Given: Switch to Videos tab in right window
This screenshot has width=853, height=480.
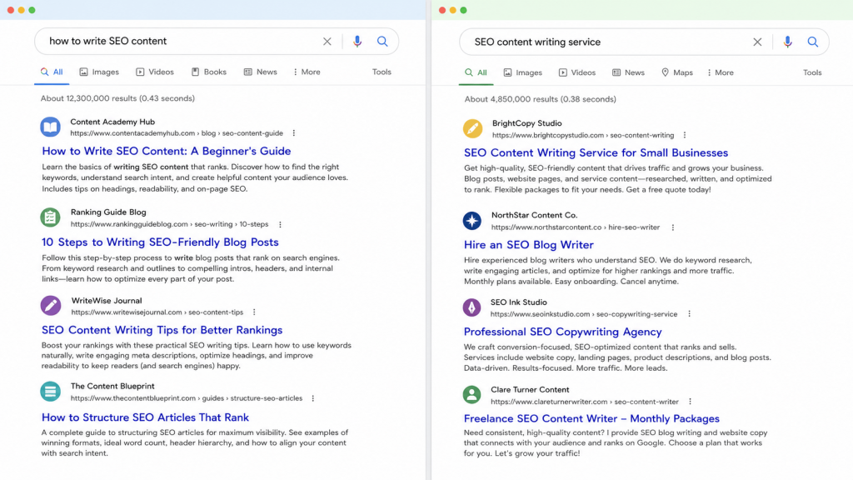Looking at the screenshot, I should tap(577, 72).
